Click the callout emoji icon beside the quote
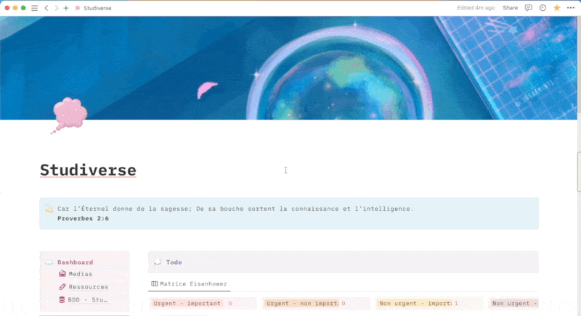The width and height of the screenshot is (581, 316). [x=49, y=209]
